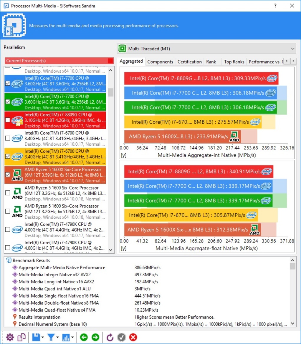Image resolution: width=301 pixels, height=344 pixels.
Task: Switch to the Components tab
Action: (160, 62)
